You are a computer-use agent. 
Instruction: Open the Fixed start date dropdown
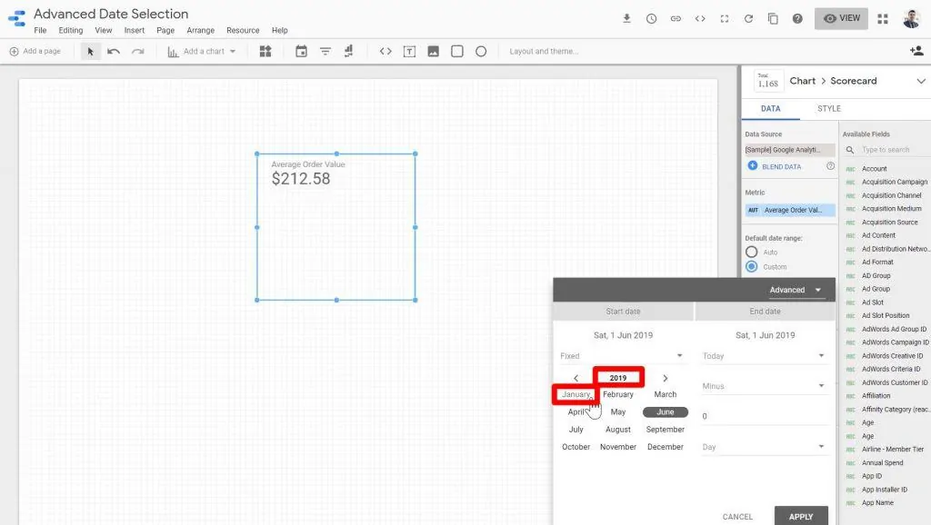[x=623, y=356]
